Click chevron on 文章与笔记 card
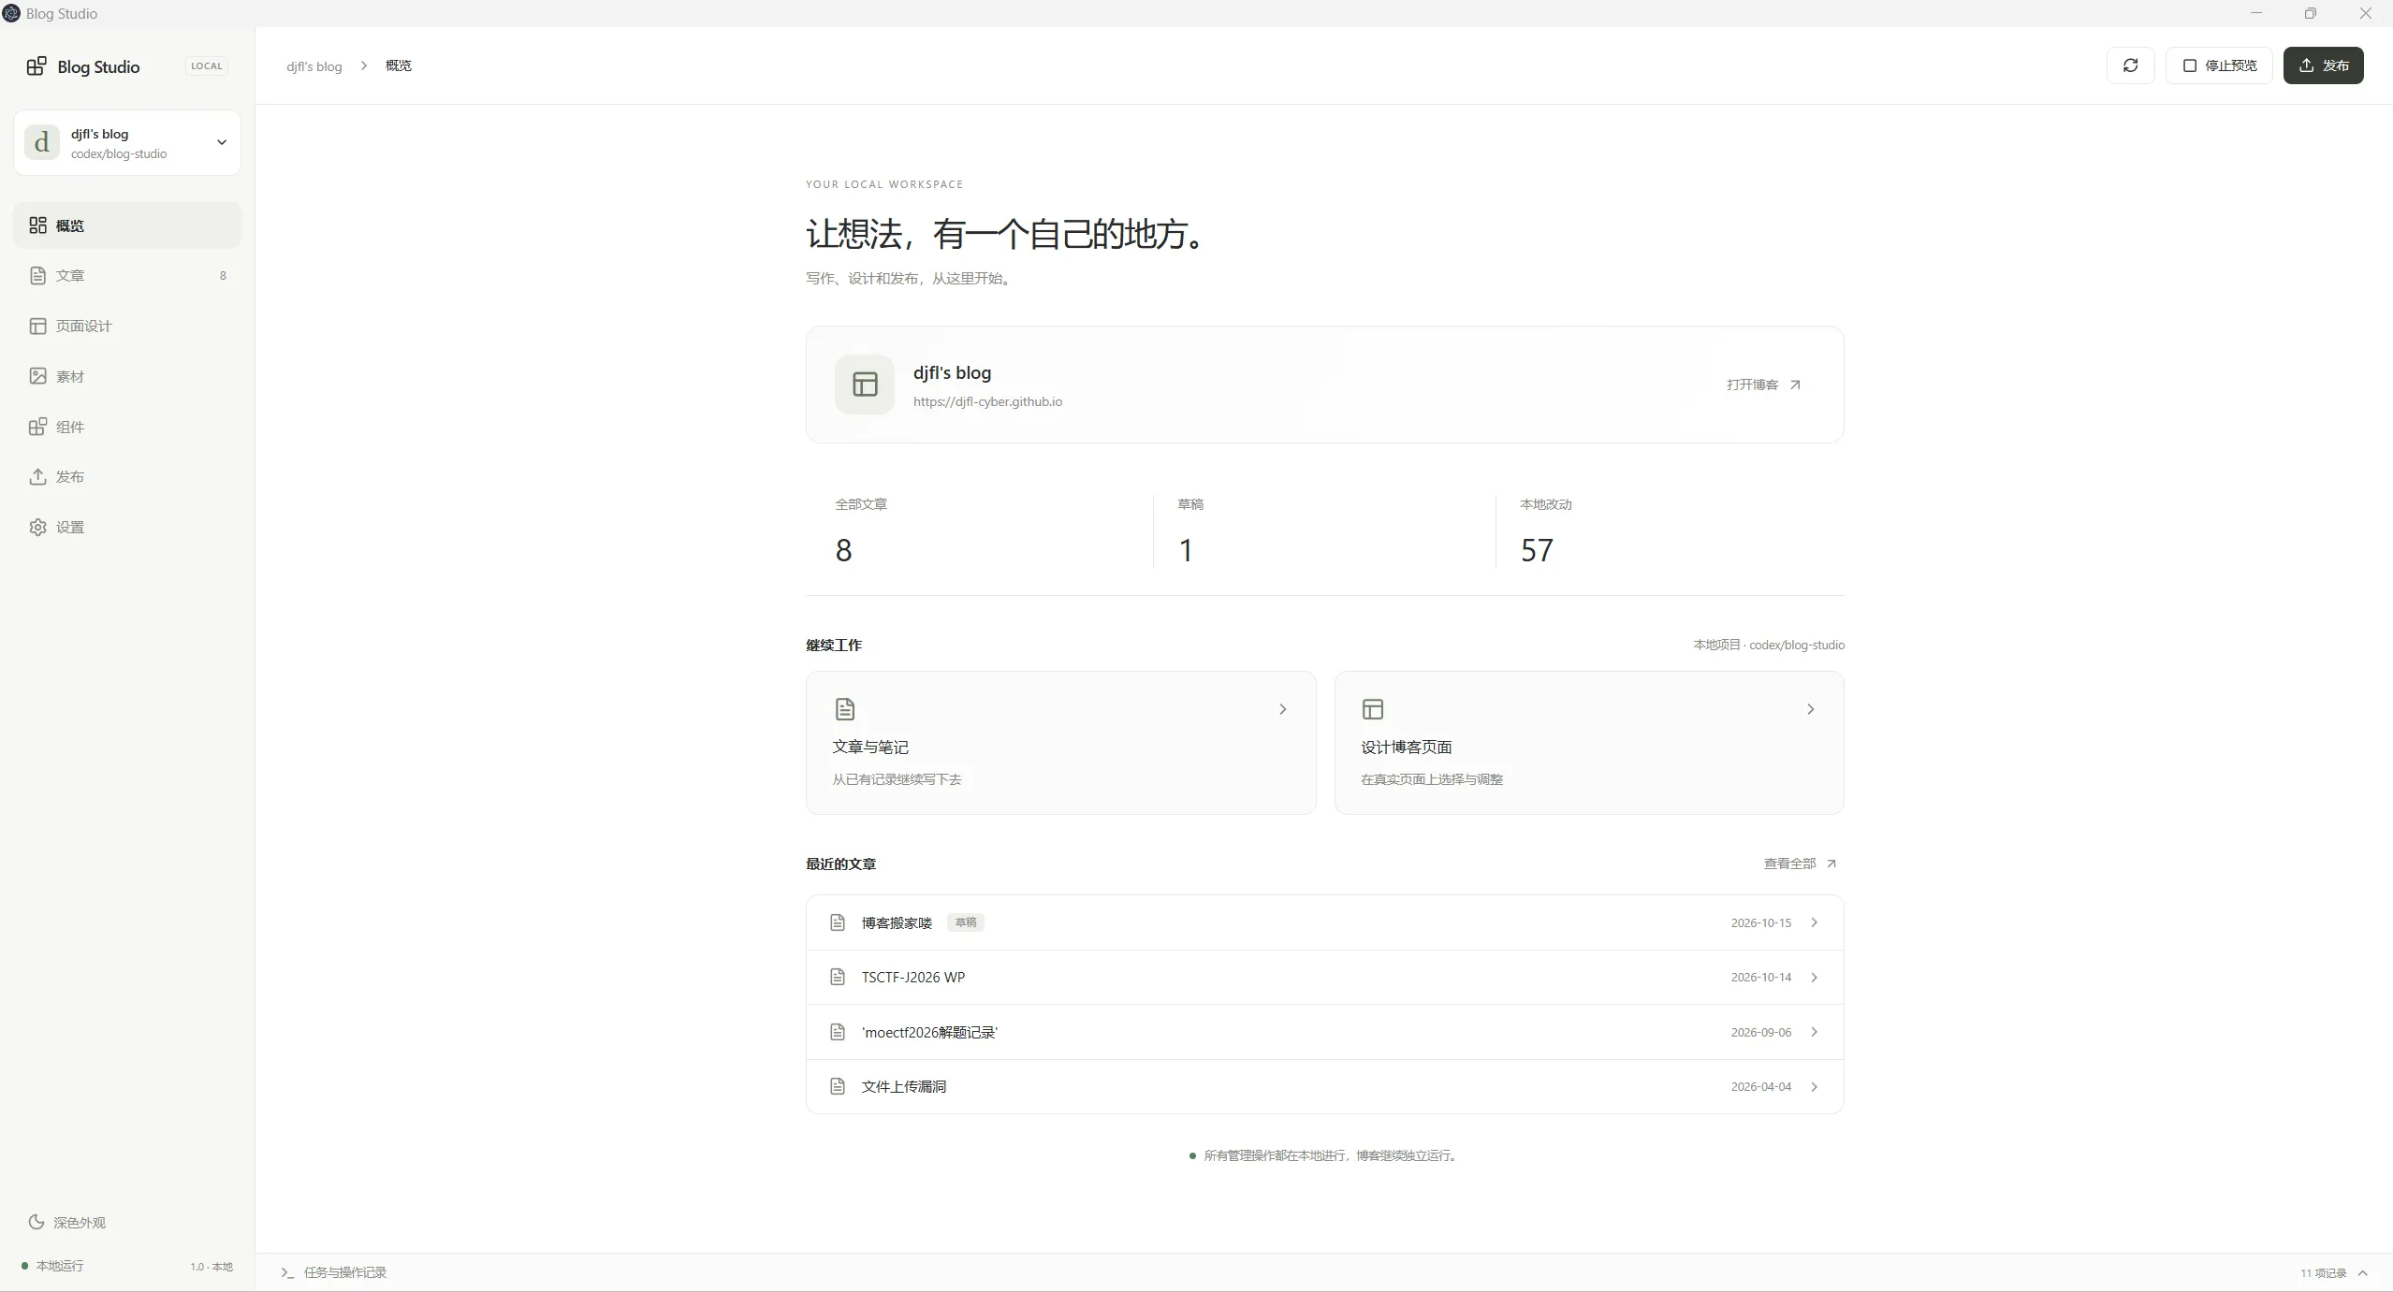Image resolution: width=2393 pixels, height=1292 pixels. click(x=1282, y=709)
